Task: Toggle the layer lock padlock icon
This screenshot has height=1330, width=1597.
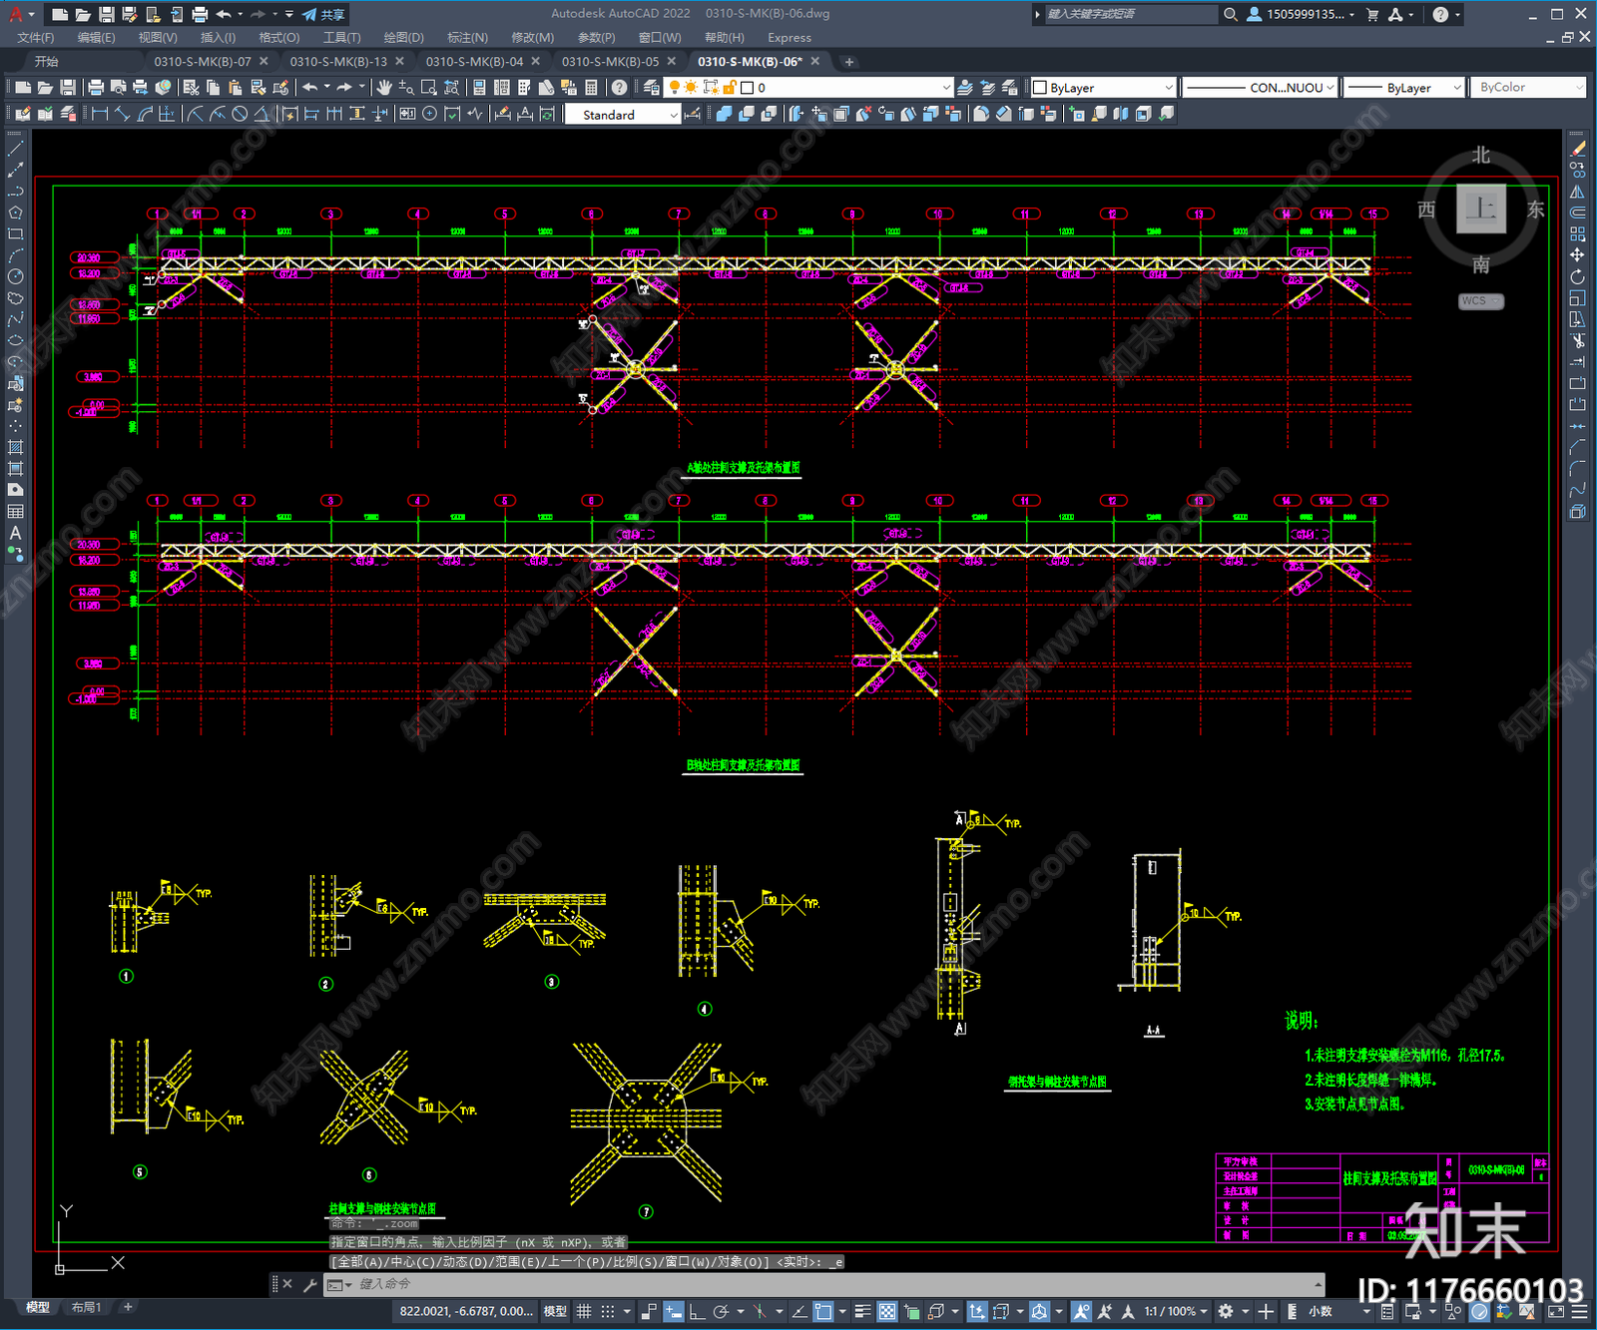Action: [731, 88]
